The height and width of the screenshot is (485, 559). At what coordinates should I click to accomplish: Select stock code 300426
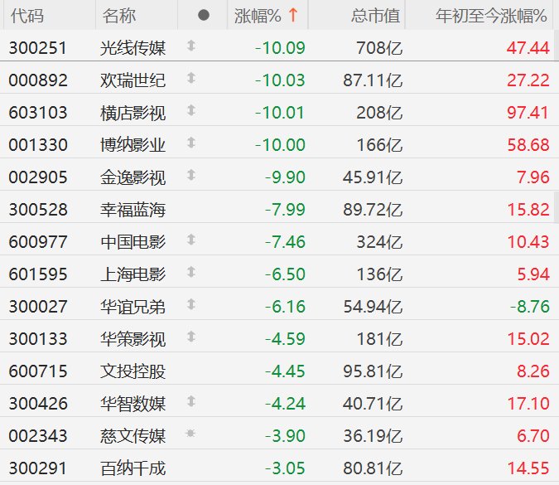[38, 404]
